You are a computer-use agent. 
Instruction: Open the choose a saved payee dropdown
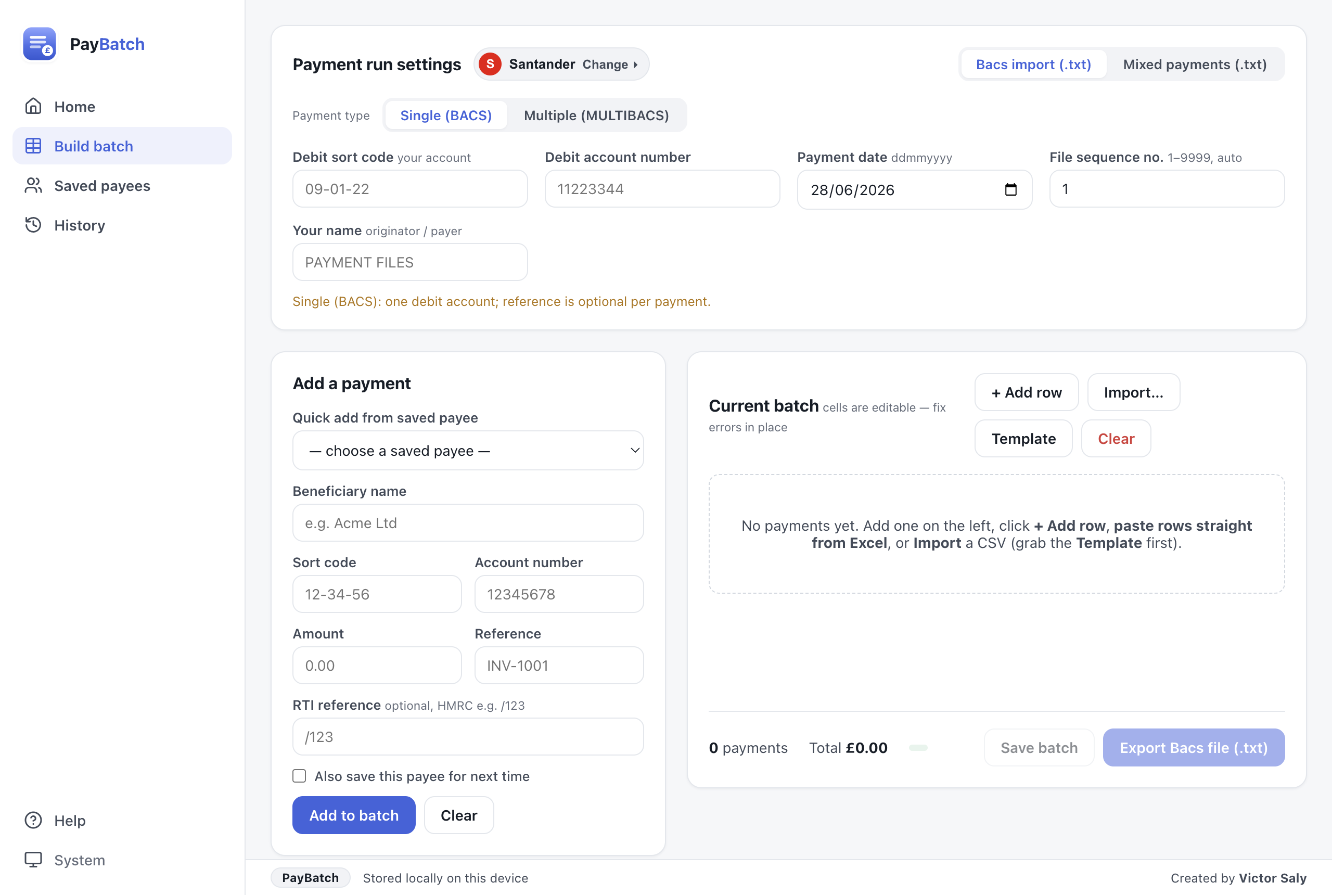pos(468,450)
